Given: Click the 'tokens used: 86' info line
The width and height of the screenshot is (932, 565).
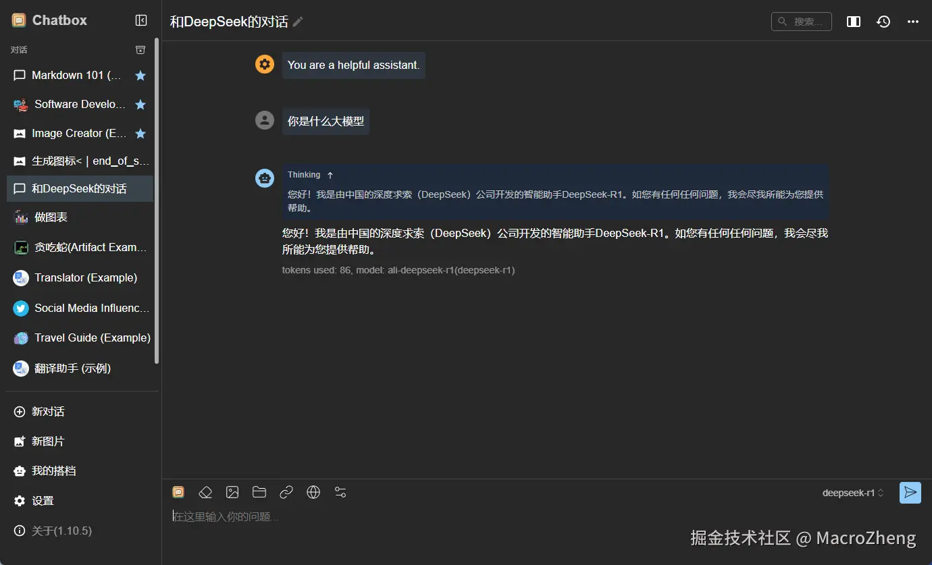Looking at the screenshot, I should point(398,270).
